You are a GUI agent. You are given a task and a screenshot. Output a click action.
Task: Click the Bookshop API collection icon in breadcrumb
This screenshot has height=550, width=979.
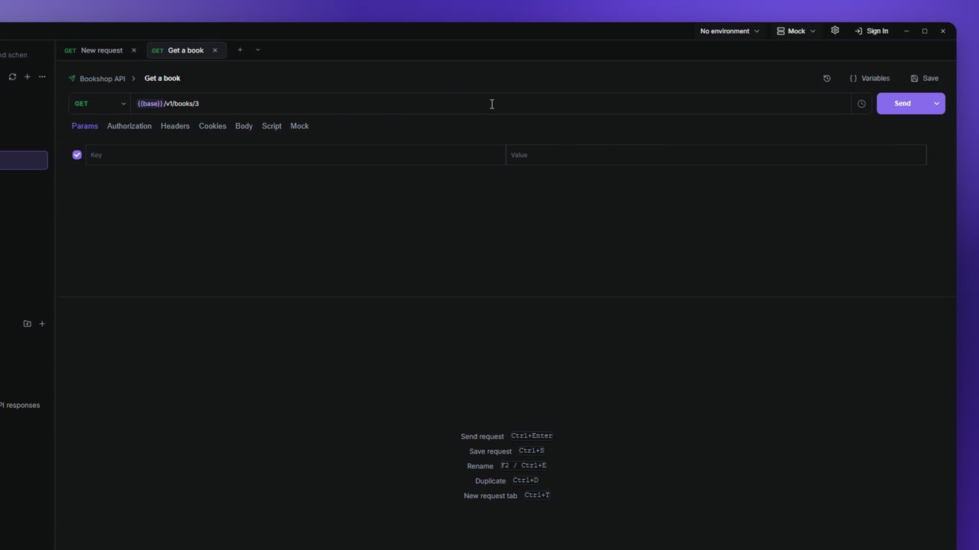click(x=72, y=79)
